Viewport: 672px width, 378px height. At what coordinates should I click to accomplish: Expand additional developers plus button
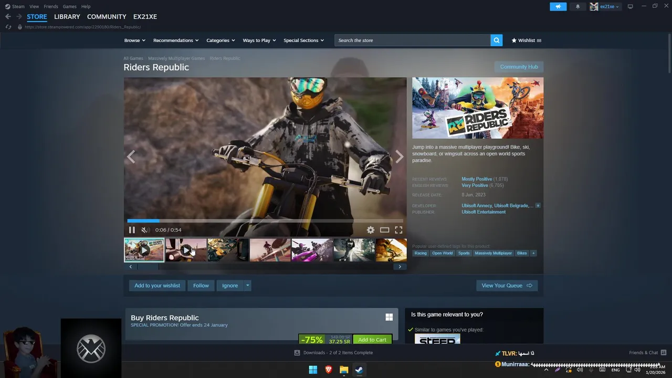(538, 206)
